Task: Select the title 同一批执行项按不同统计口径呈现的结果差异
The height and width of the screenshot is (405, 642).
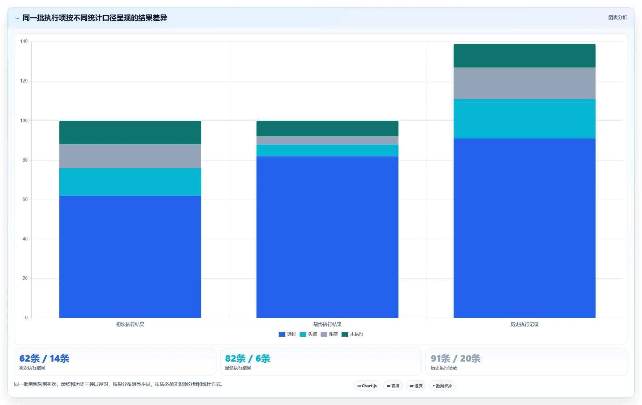Action: click(x=95, y=18)
